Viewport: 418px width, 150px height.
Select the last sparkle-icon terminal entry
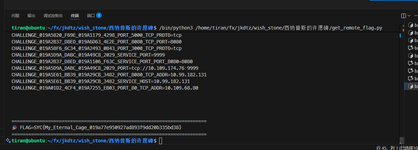click(411, 78)
